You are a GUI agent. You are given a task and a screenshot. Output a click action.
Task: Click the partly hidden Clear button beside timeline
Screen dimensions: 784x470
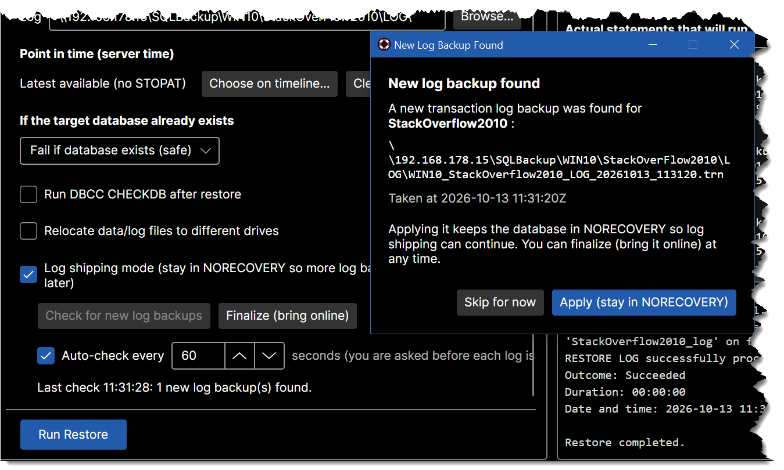(x=359, y=84)
